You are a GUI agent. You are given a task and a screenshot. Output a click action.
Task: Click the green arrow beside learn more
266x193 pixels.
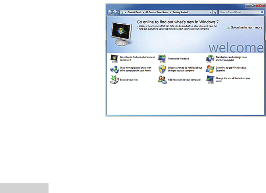(228, 28)
